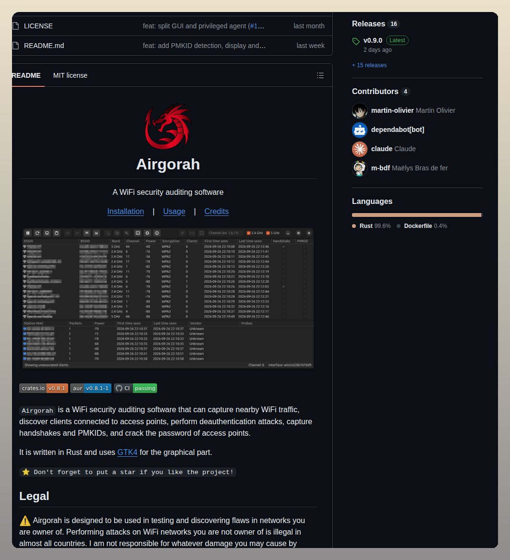
Task: Click the Releases count 16
Action: click(x=394, y=24)
